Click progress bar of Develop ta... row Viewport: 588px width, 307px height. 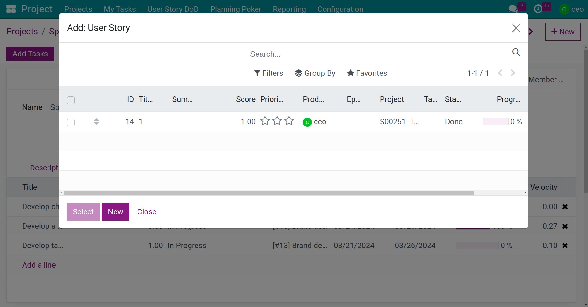[477, 246]
